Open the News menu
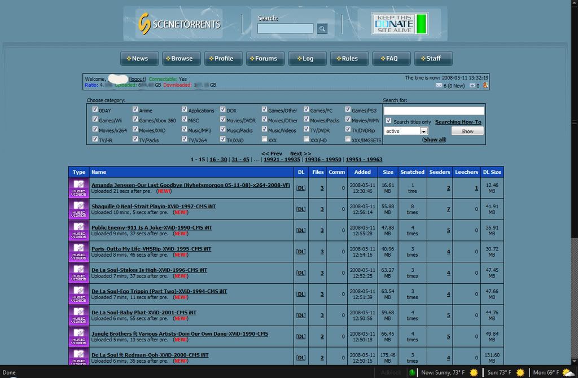The width and height of the screenshot is (578, 378). click(139, 59)
